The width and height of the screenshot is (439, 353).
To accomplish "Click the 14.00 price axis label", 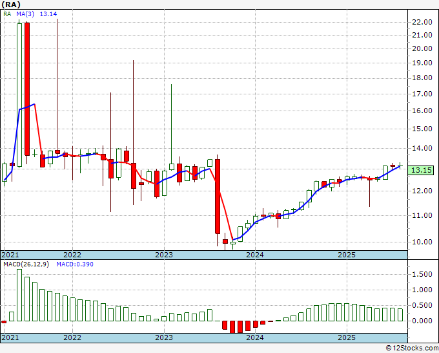I will click(422, 148).
